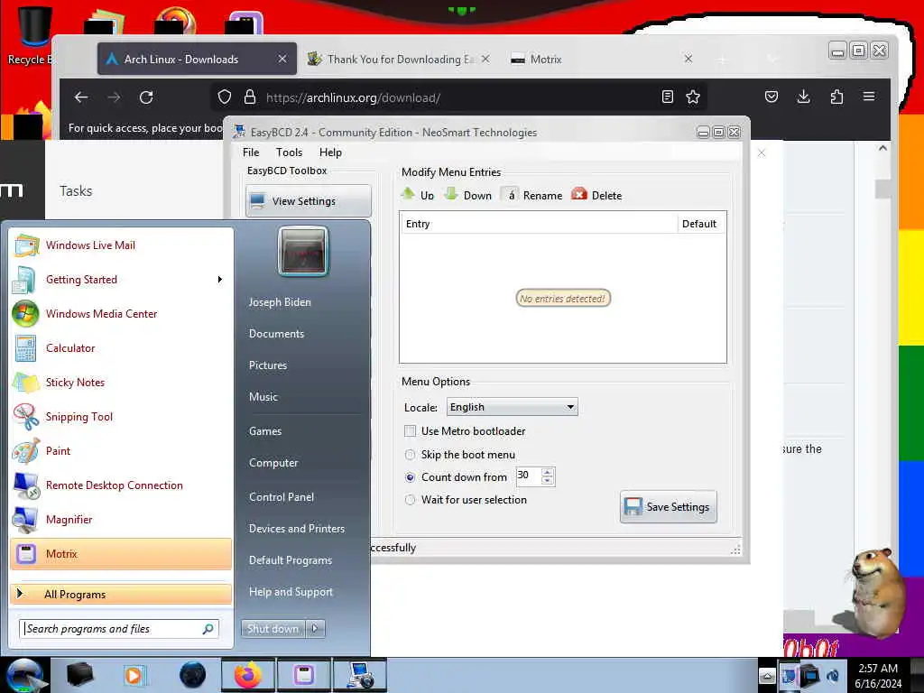Click the Entry column header

pyautogui.click(x=539, y=224)
